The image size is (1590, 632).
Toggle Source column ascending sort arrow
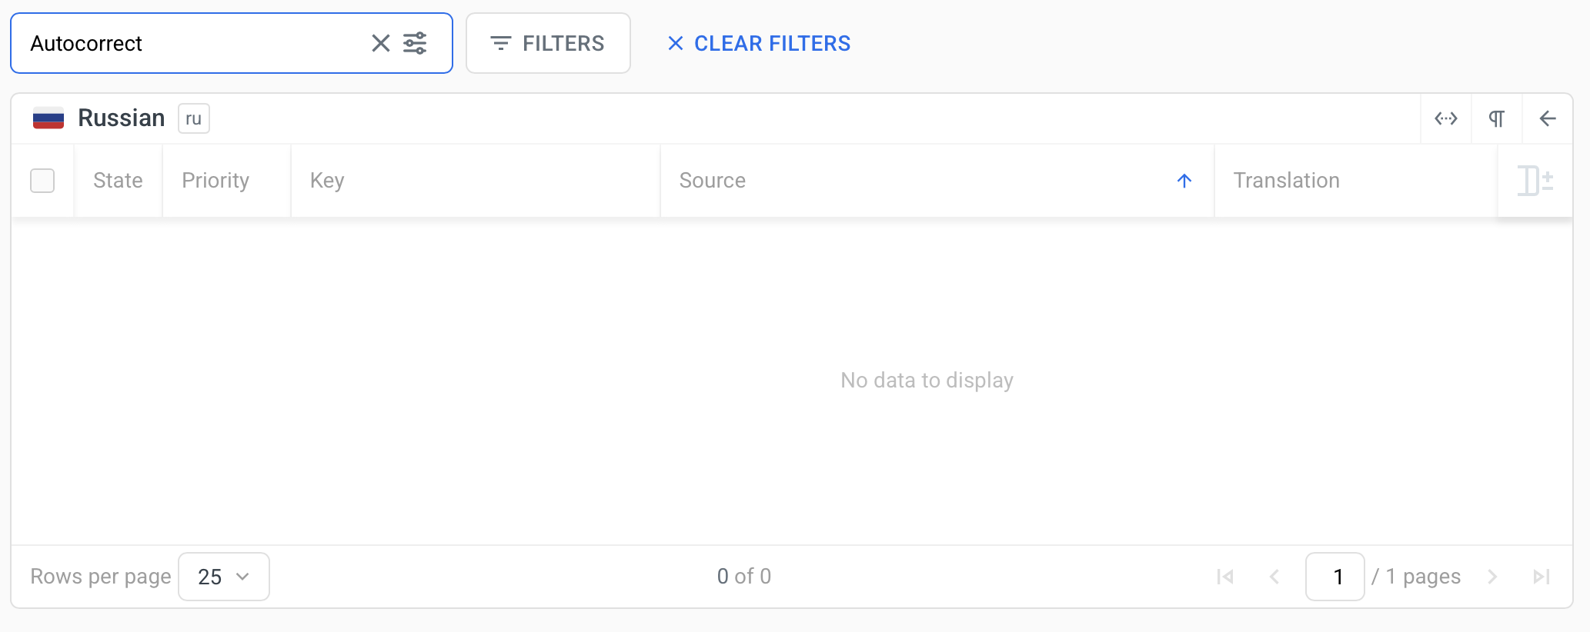(x=1184, y=181)
